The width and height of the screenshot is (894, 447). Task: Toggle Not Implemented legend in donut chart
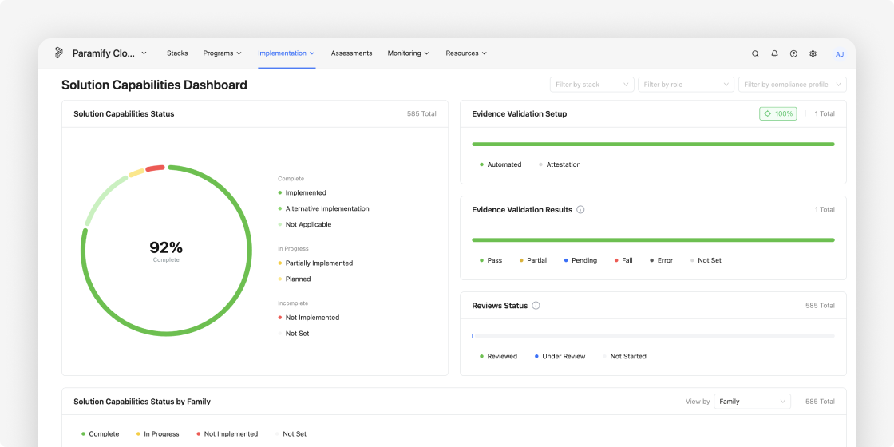[308, 318]
